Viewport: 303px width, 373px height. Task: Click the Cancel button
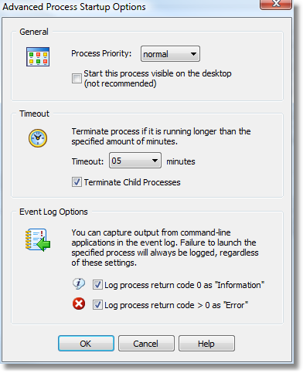tap(146, 344)
